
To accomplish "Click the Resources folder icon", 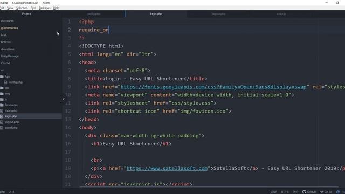I will tap(2, 105).
